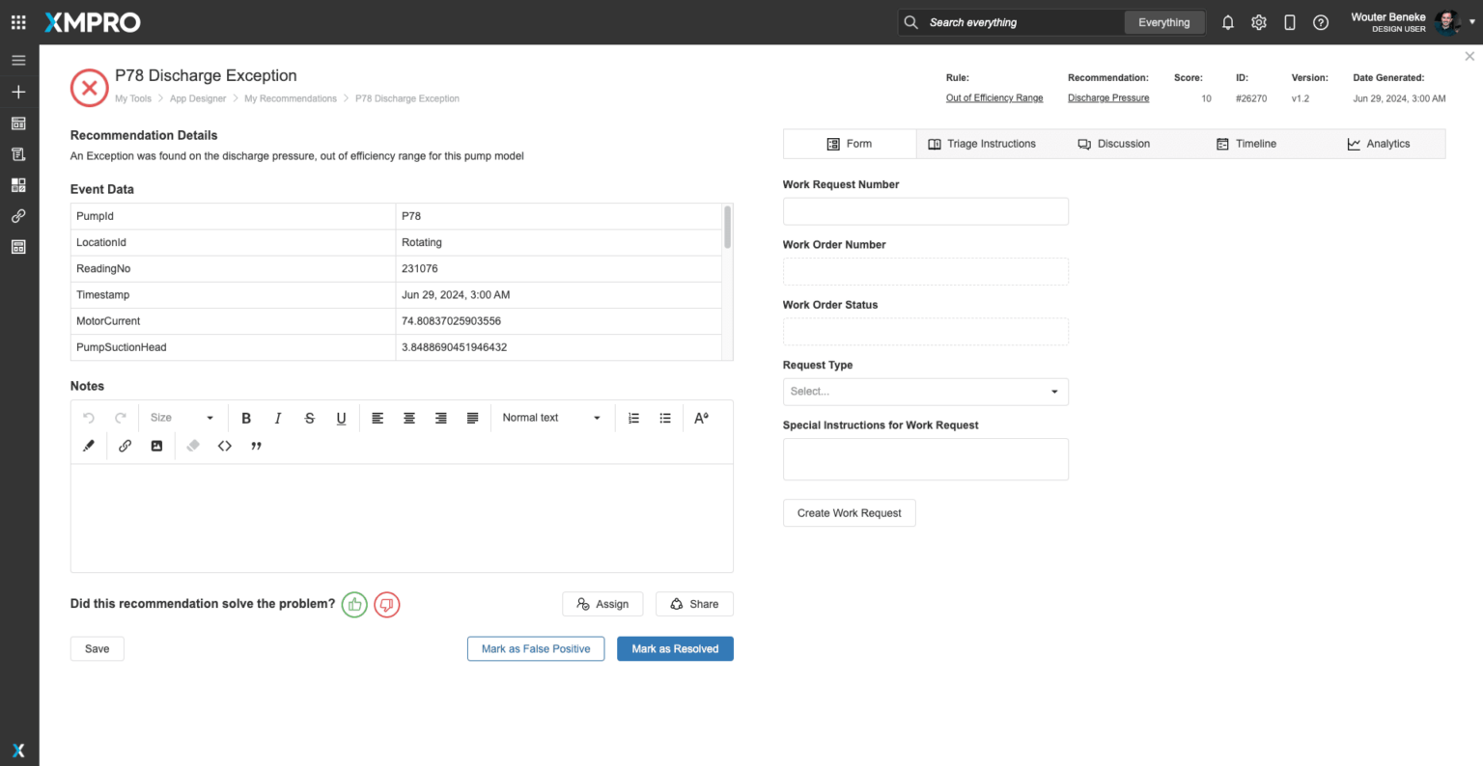Click the red thumbs down button

tap(386, 604)
